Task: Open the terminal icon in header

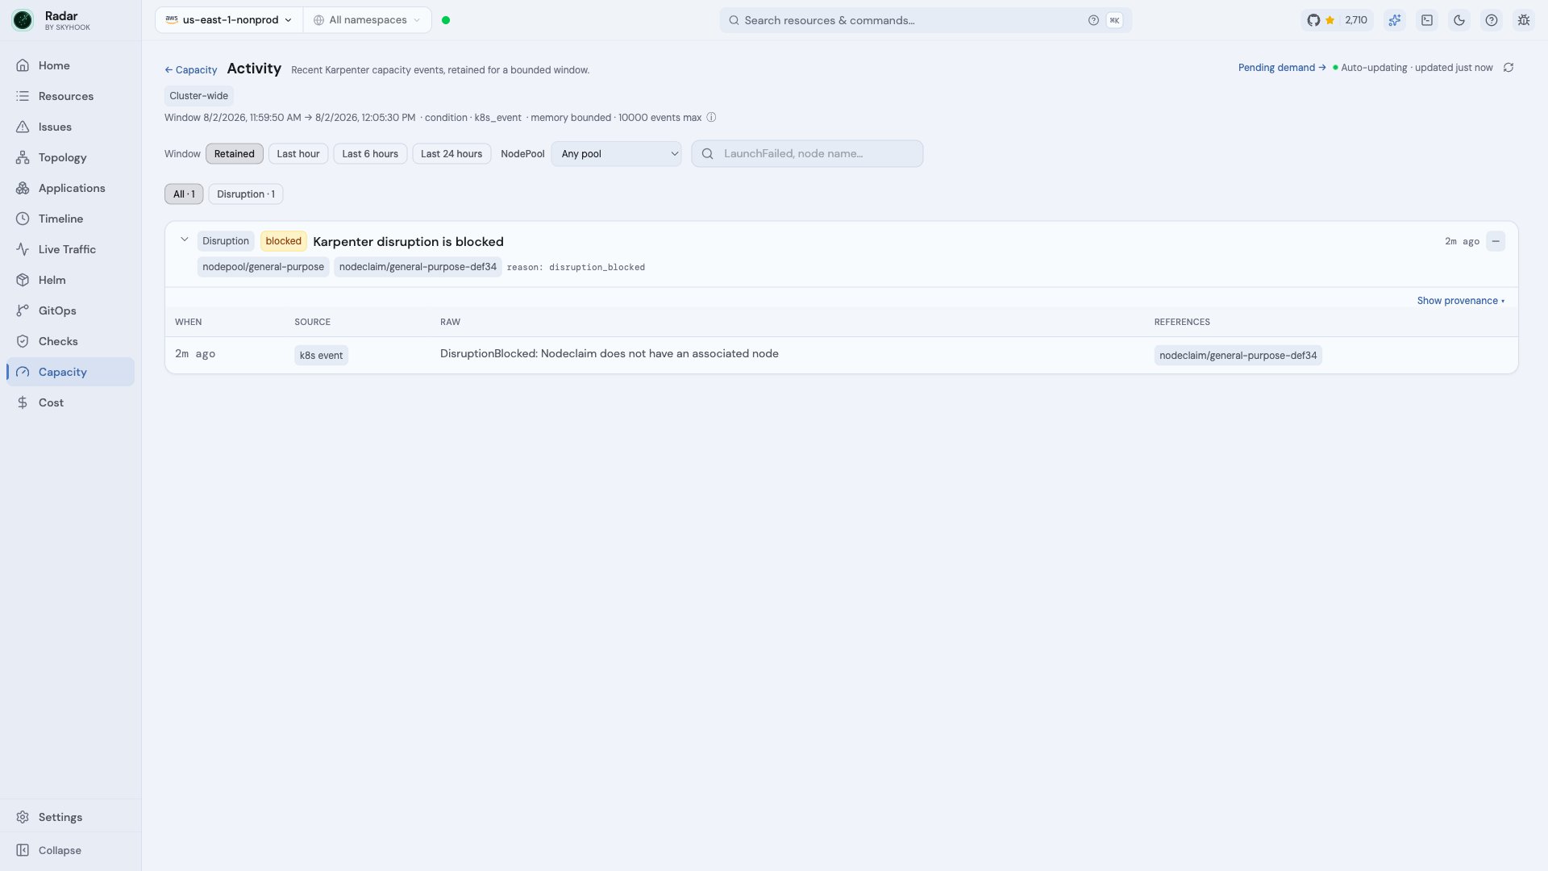Action: 1427,20
